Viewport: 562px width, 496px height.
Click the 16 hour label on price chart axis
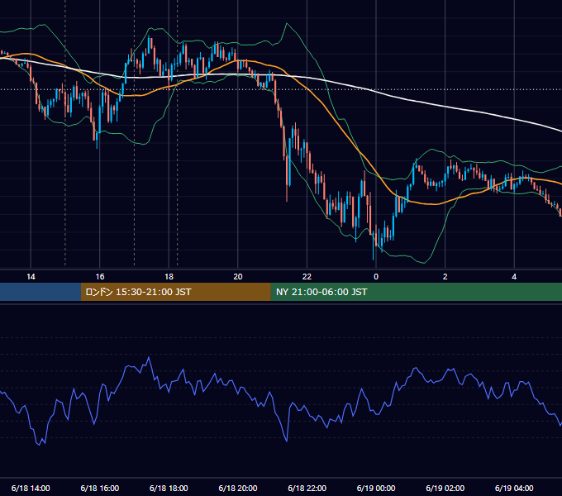point(100,277)
